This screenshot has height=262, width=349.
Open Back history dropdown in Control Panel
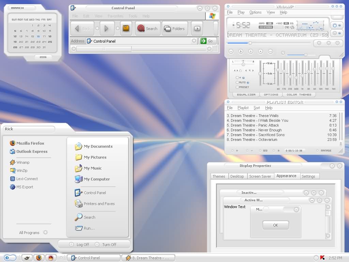97,29
